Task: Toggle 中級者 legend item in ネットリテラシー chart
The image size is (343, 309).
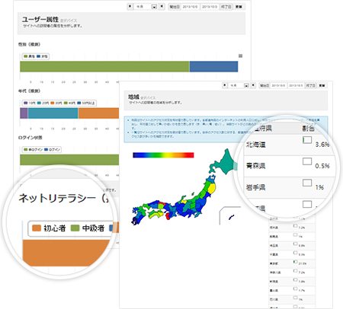Action: pyautogui.click(x=88, y=228)
